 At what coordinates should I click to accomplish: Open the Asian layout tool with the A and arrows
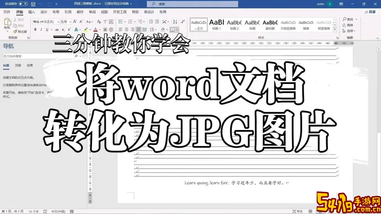point(165,21)
